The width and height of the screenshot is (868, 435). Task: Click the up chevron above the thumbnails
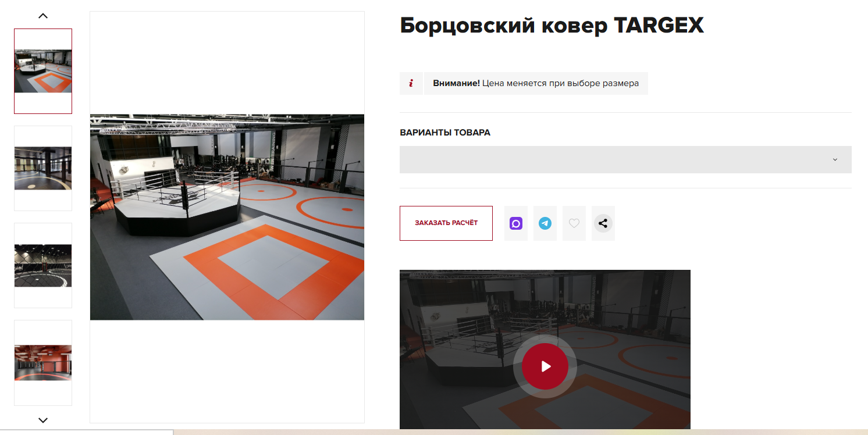click(42, 16)
